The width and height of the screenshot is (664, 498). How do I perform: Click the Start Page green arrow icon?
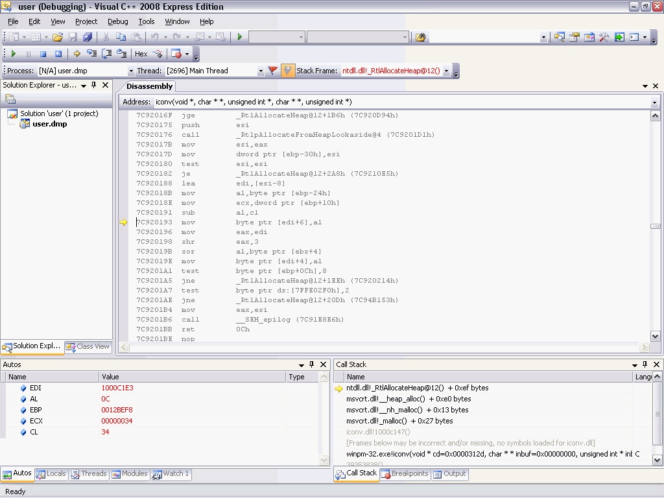coord(619,37)
